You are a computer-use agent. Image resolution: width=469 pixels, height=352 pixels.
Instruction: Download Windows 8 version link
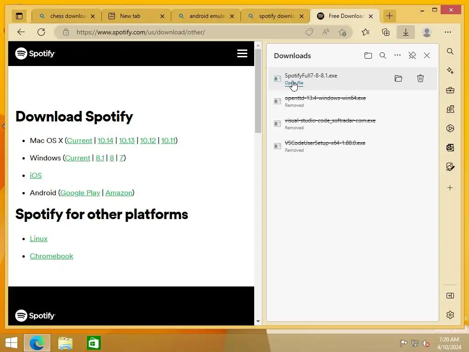(112, 158)
